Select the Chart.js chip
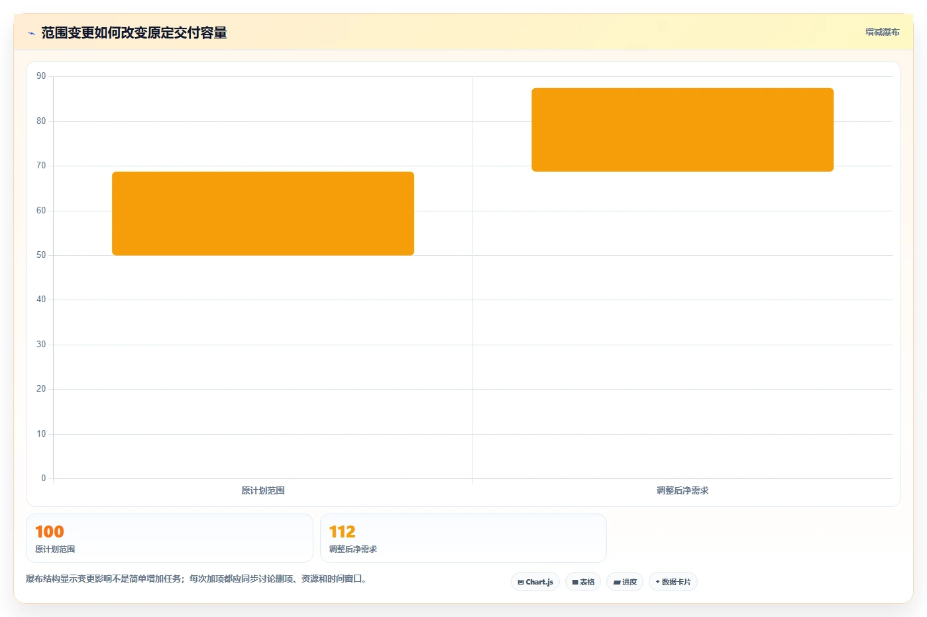Screen dimensions: 927x617 coord(535,582)
